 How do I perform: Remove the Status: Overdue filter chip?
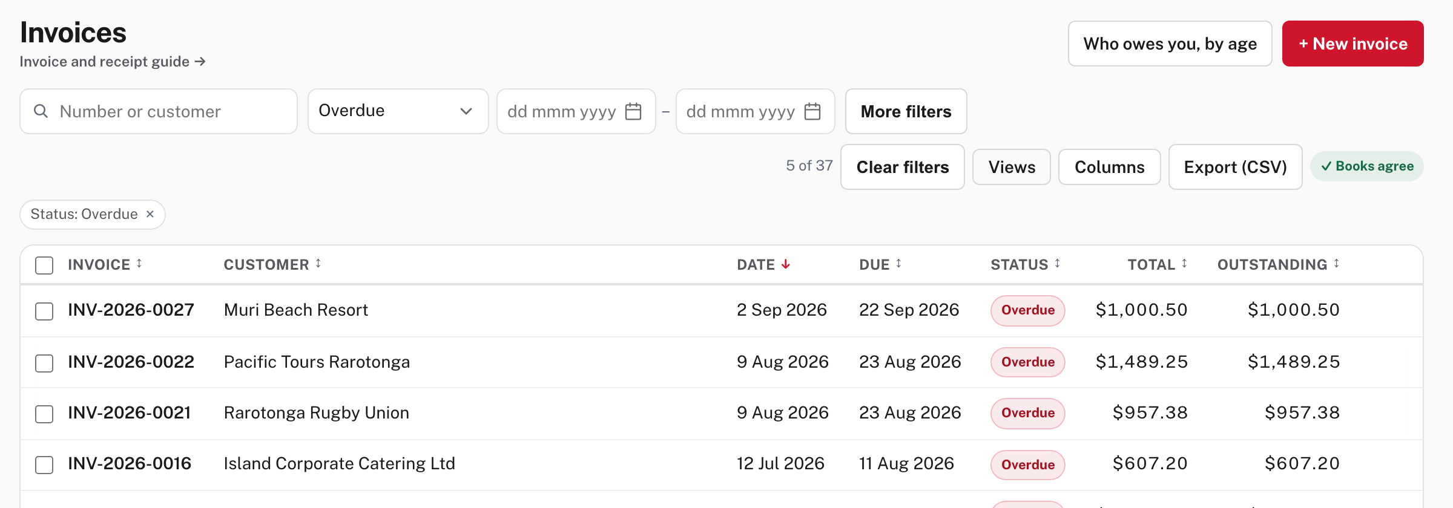pyautogui.click(x=150, y=214)
